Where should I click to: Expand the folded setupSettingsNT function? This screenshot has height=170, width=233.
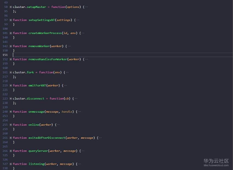coord(11,20)
